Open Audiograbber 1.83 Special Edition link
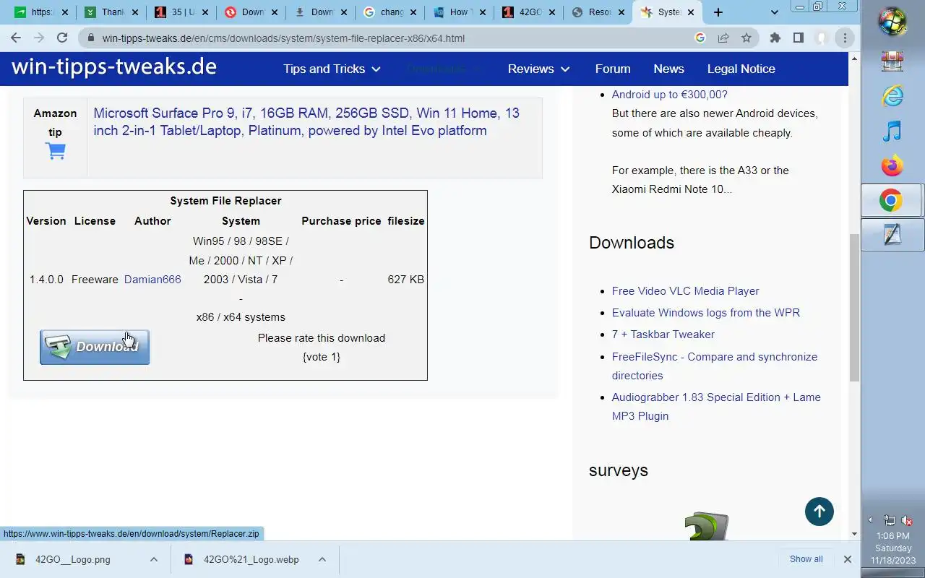 pyautogui.click(x=715, y=406)
